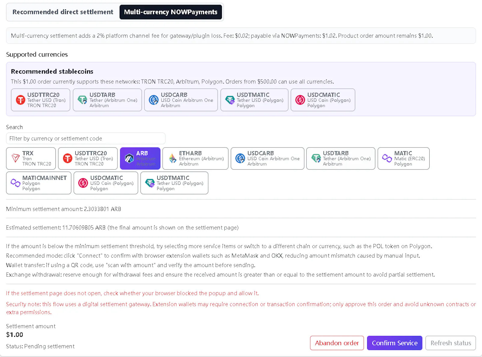The width and height of the screenshot is (482, 357).
Task: Click the USDCARB icon in the currency list
Action: point(240,158)
